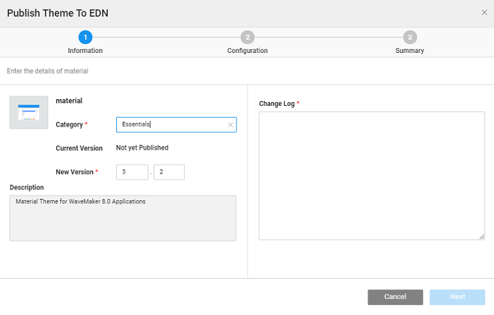
Task: Focus the major version field showing 3
Action: [x=132, y=172]
